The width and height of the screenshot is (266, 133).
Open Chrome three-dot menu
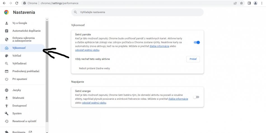click(262, 3)
